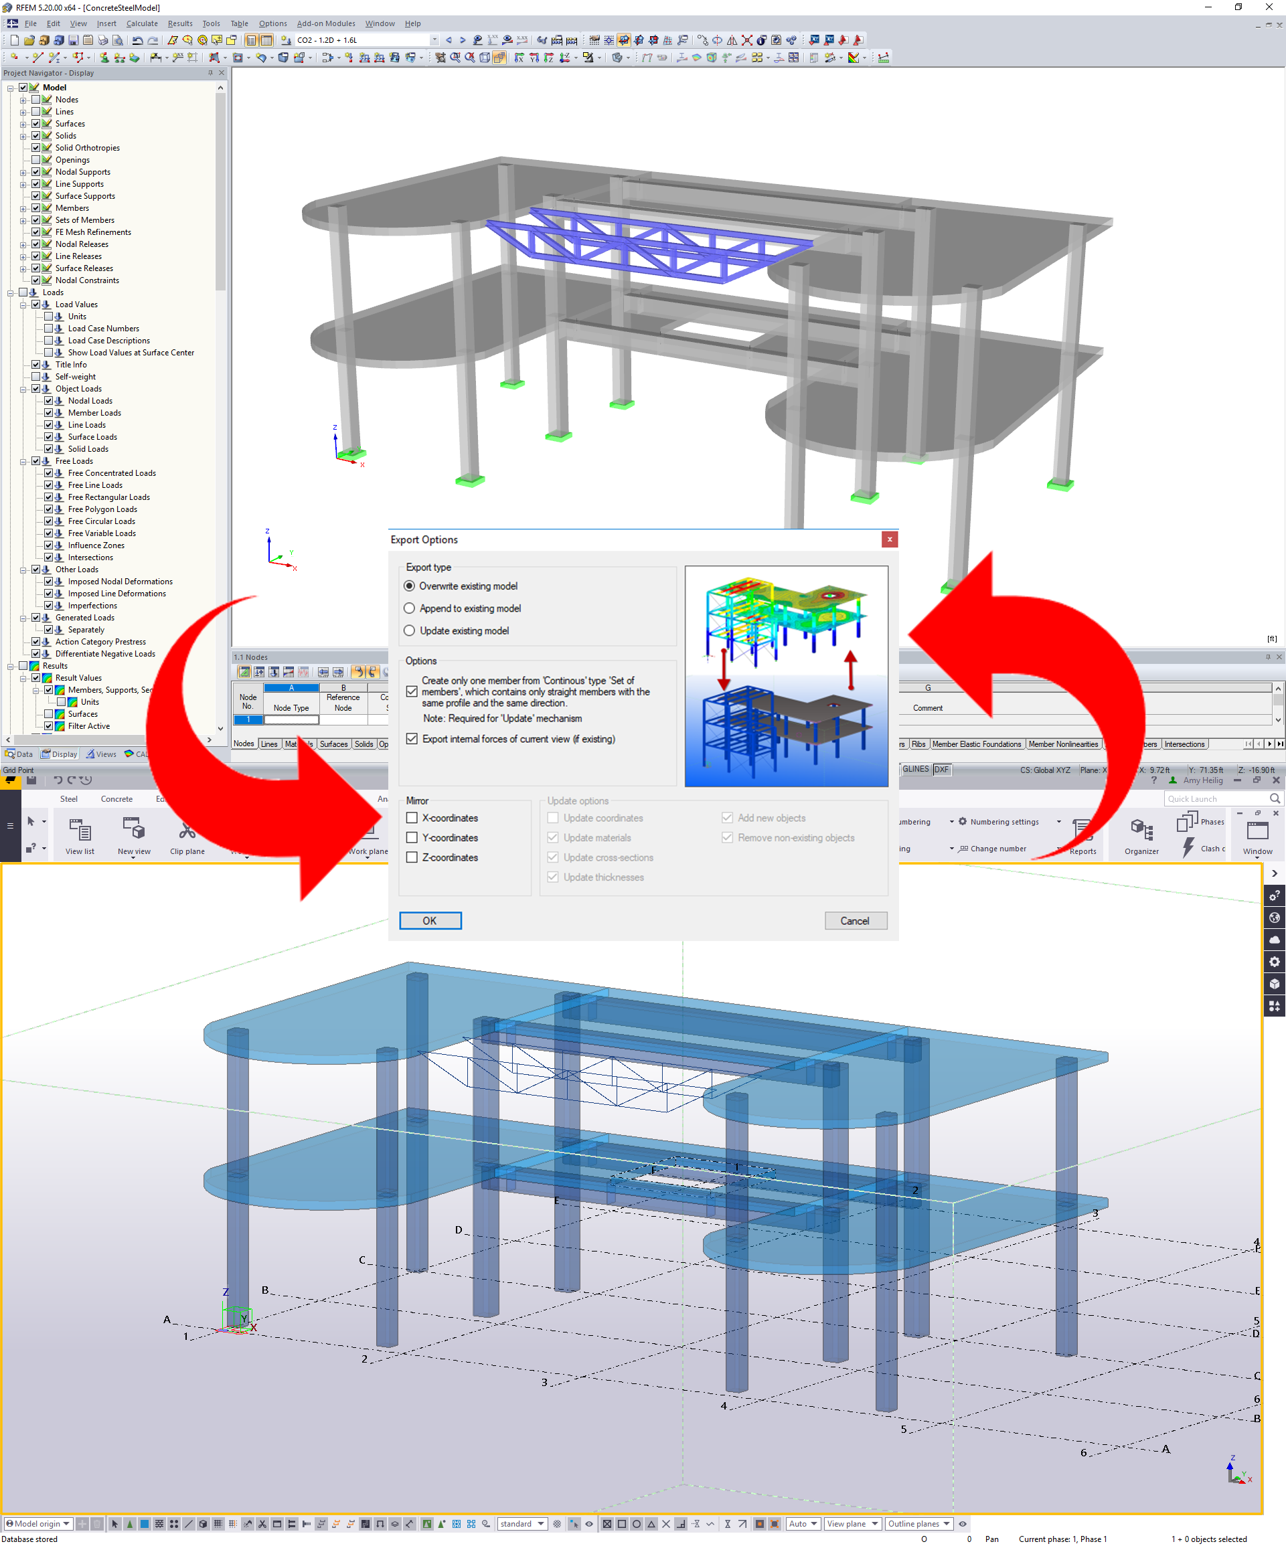1286x1546 pixels.
Task: Open the CO2 load combination dropdown
Action: tap(434, 40)
